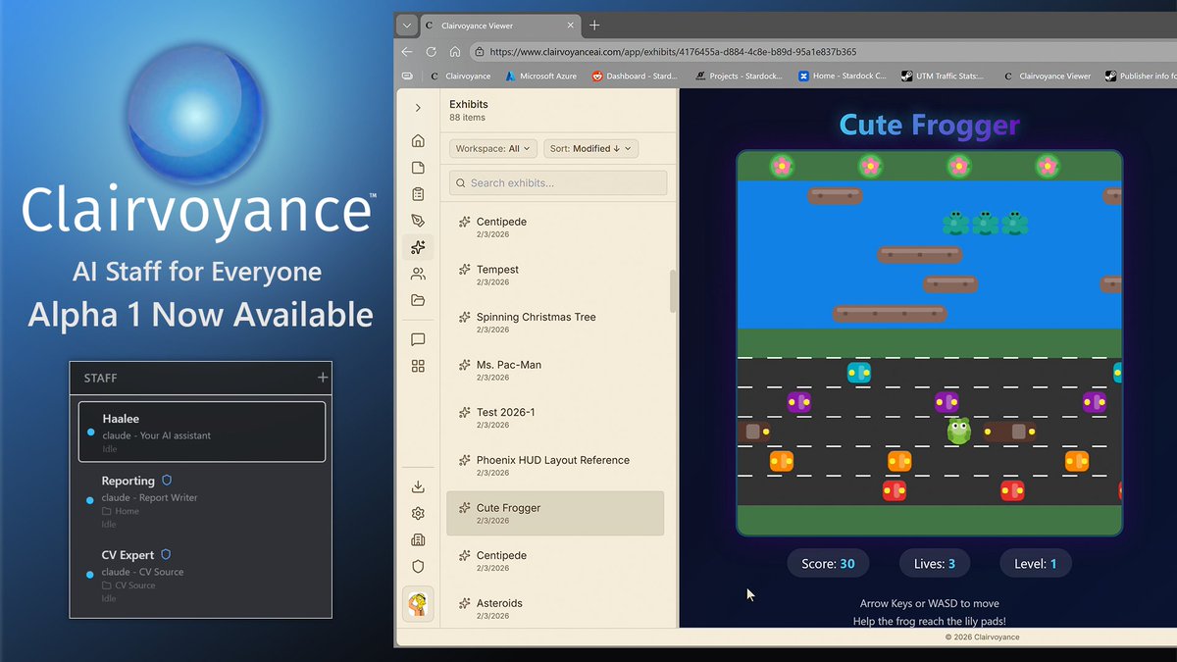Open the UTM Traffic Stats bookmark

[944, 76]
